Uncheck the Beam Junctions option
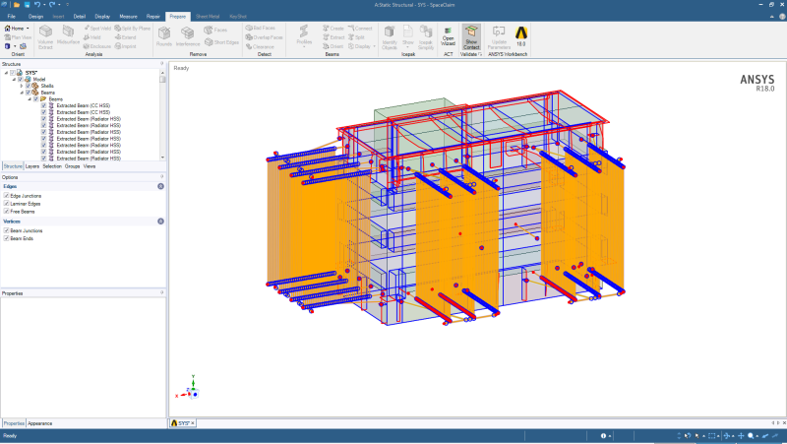Image resolution: width=787 pixels, height=444 pixels. (7, 230)
